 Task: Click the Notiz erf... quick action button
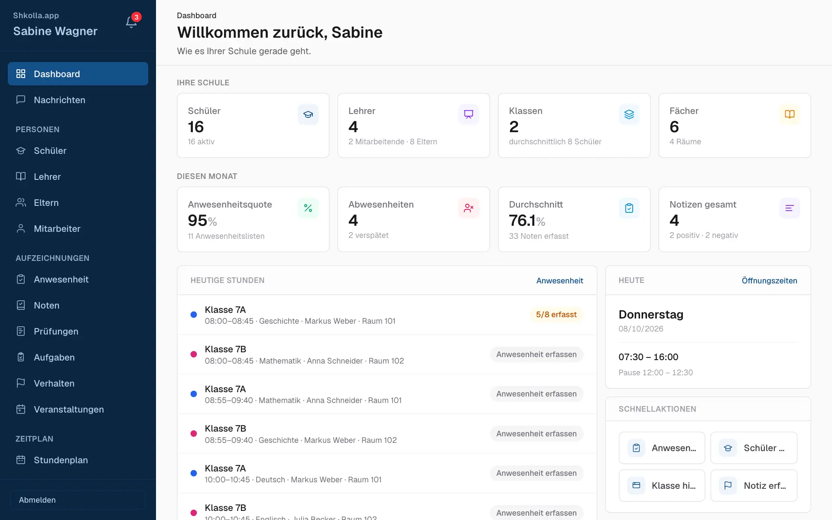click(754, 486)
